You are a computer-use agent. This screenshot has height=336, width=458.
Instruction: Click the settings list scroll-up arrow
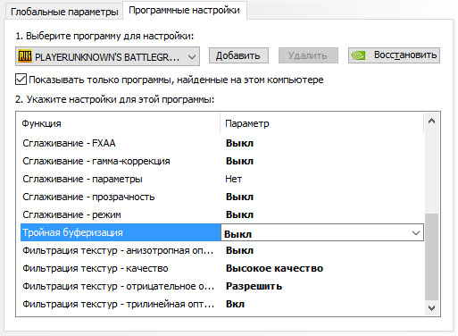pos(431,121)
